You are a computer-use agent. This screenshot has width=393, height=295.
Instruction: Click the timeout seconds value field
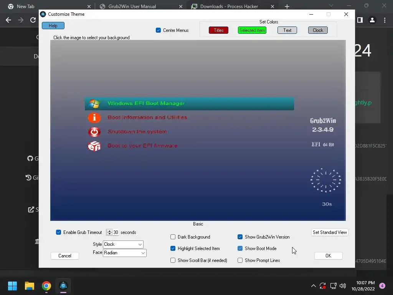click(116, 232)
